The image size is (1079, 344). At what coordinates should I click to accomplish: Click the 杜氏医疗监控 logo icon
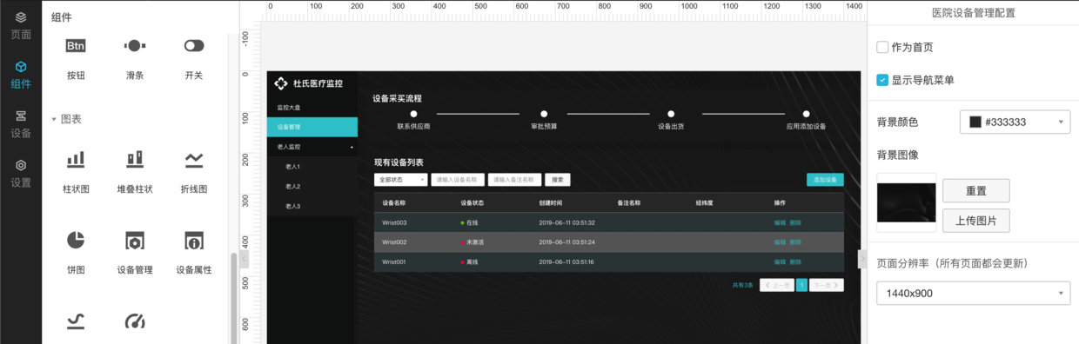pos(281,83)
